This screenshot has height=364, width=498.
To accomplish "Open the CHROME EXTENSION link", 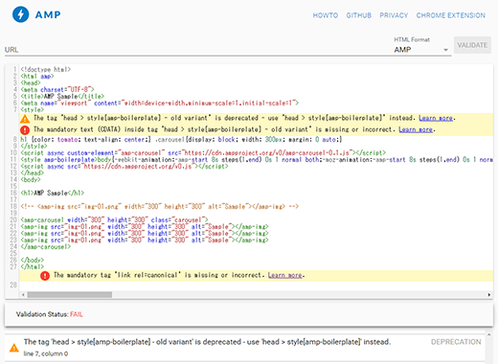I will 451,15.
